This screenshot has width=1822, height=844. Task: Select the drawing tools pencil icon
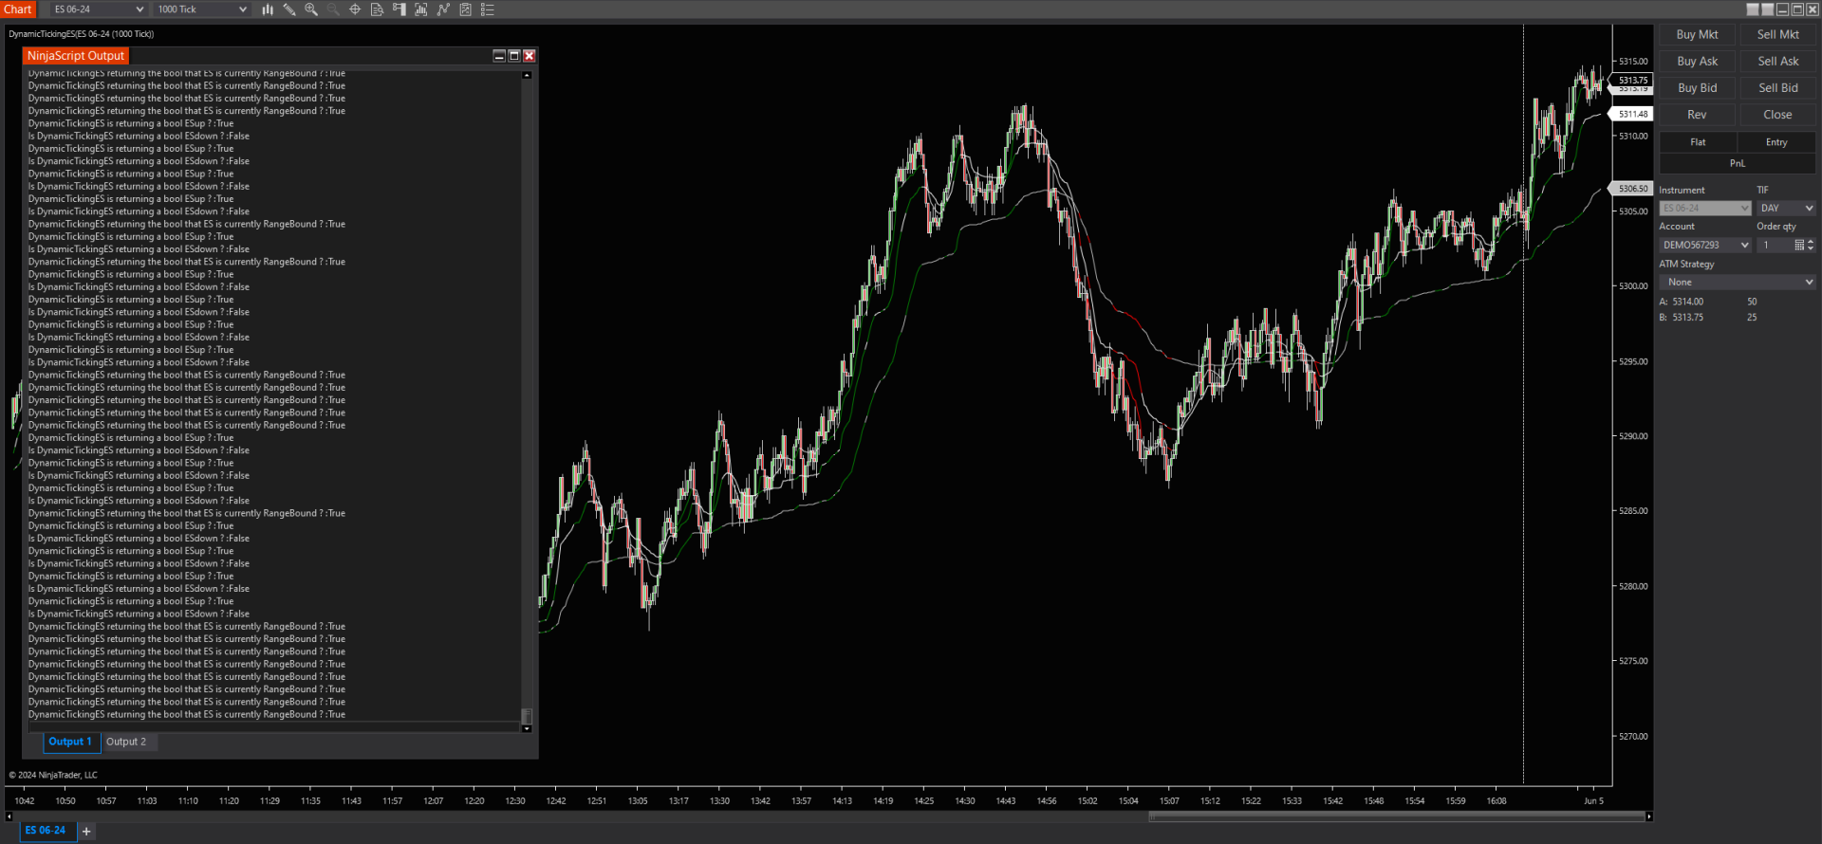[x=289, y=9]
